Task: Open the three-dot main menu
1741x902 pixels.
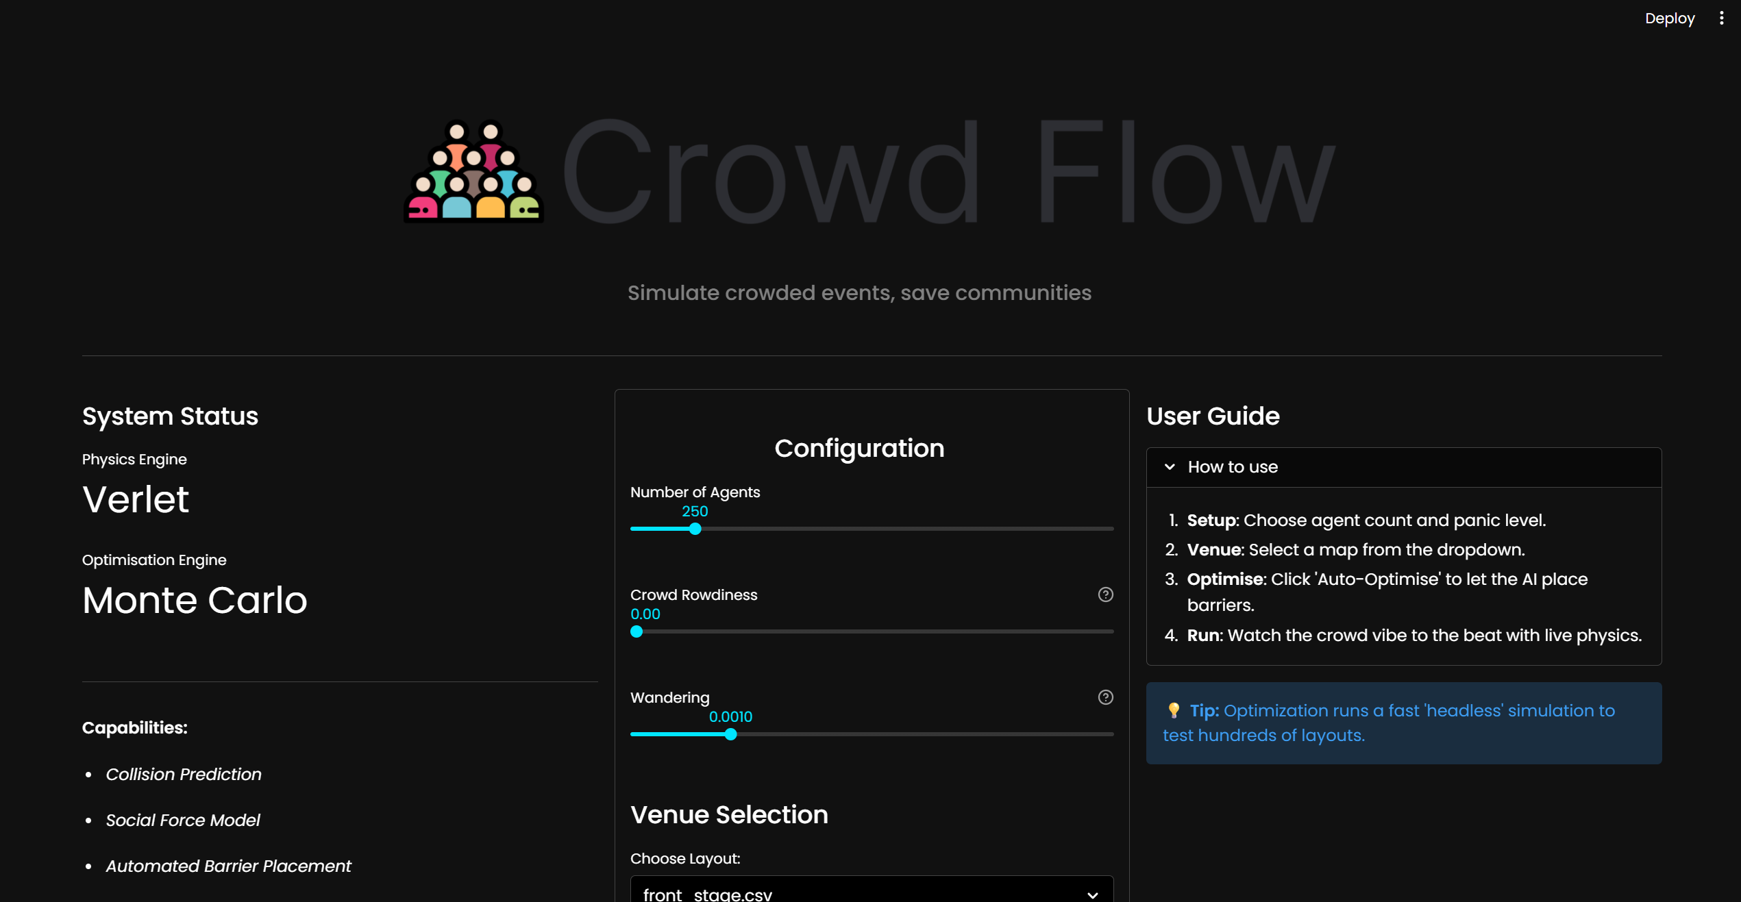Action: pos(1721,18)
